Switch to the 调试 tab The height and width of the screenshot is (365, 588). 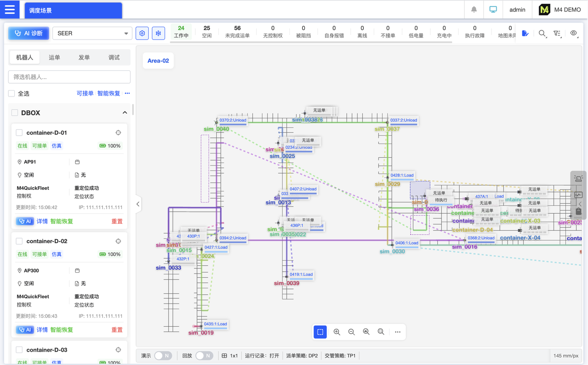tap(114, 57)
